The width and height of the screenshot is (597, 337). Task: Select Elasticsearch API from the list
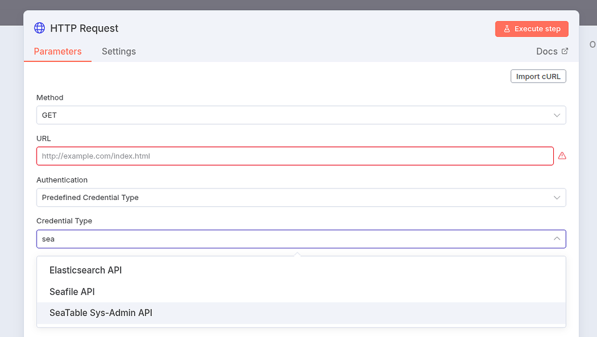click(x=86, y=270)
